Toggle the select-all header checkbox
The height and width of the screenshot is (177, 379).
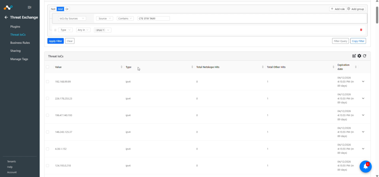(47, 67)
